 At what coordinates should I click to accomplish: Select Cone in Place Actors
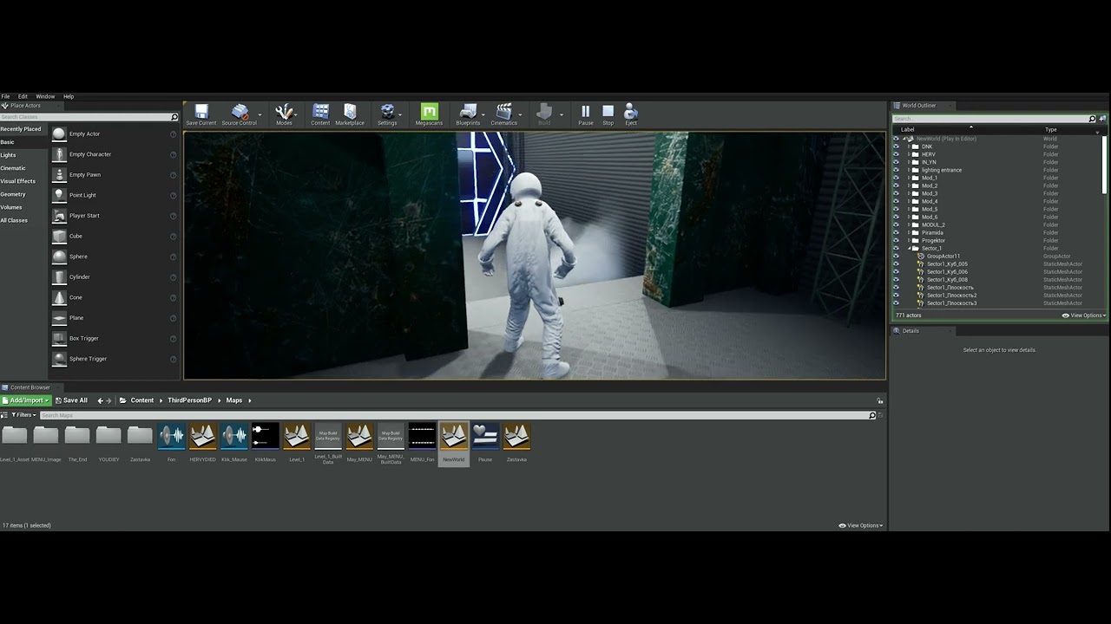tap(115, 297)
